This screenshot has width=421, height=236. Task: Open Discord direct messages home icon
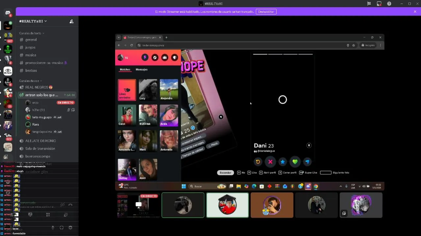8,13
